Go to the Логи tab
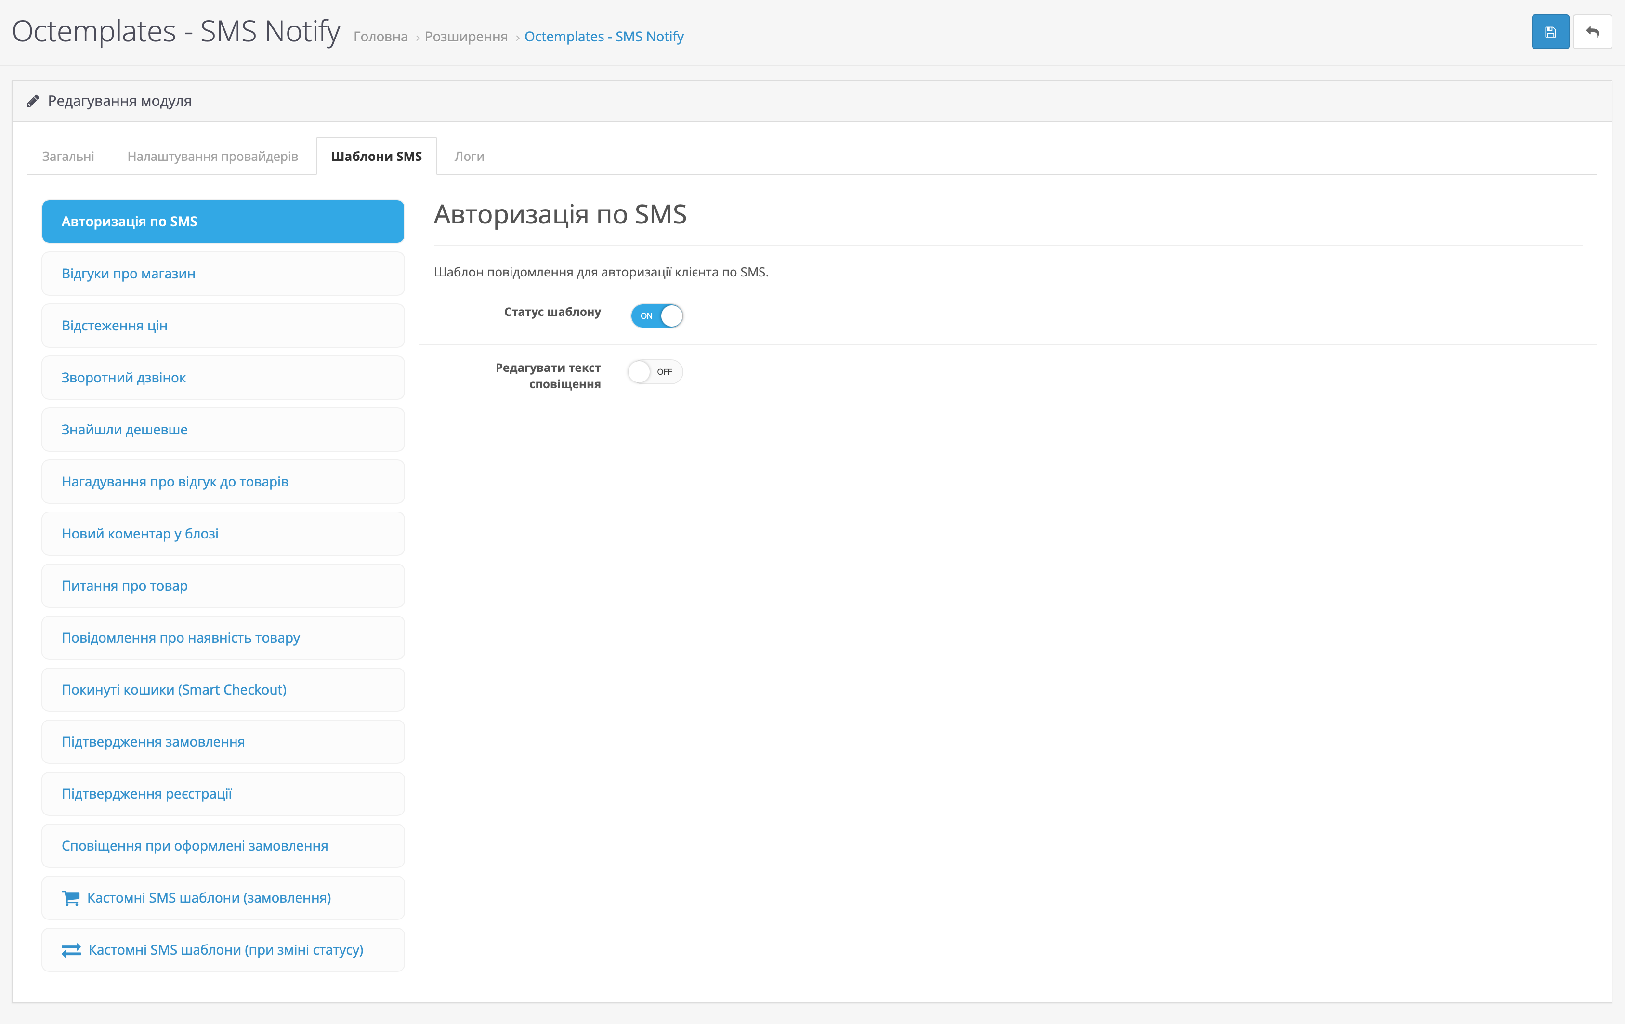1625x1024 pixels. tap(469, 157)
